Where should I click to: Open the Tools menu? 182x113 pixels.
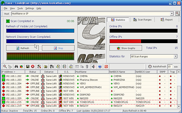(20, 8)
